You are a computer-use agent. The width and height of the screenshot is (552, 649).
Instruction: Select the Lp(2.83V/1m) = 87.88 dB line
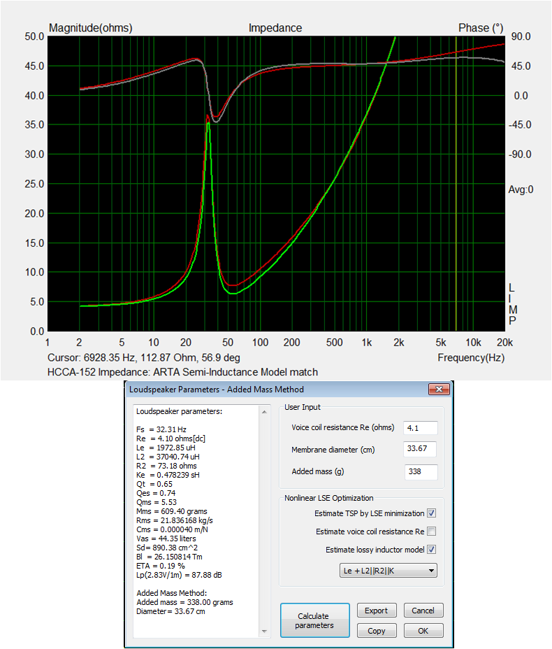179,576
